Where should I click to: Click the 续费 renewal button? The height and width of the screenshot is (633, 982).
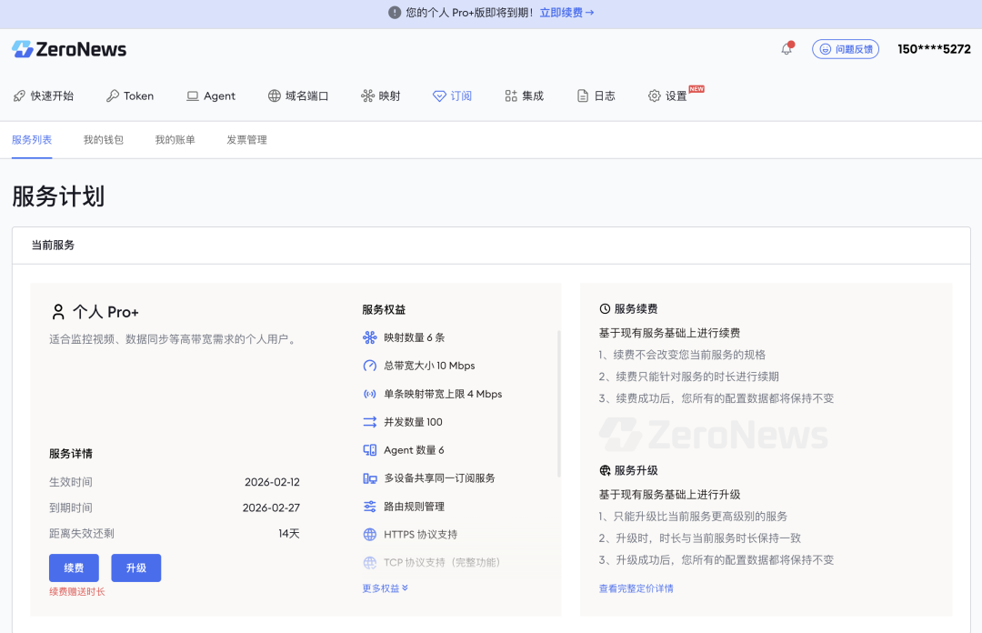tap(74, 567)
